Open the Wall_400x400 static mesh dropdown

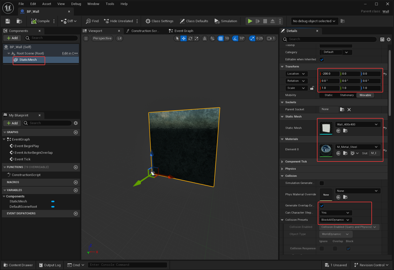357,125
